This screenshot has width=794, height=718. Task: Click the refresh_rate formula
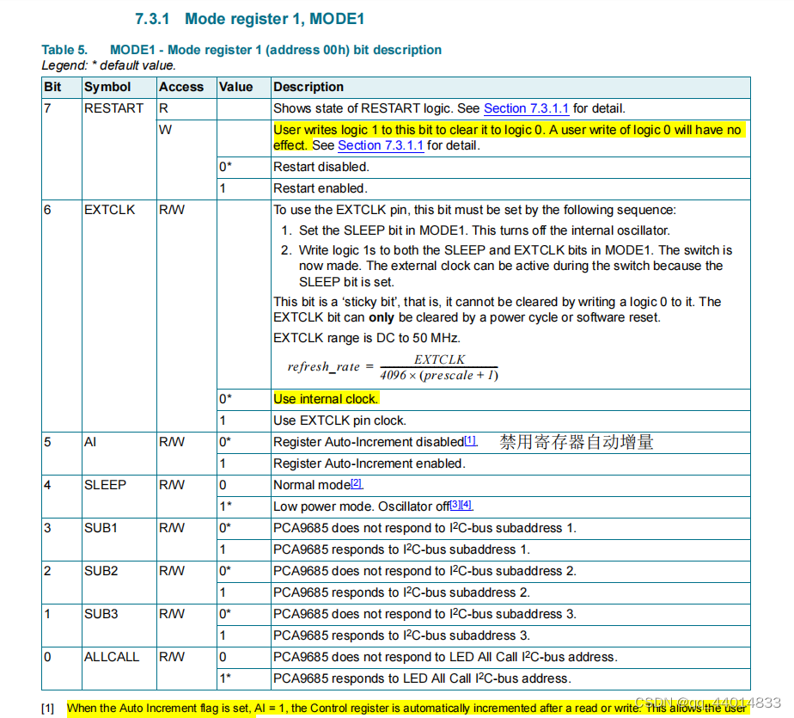(393, 367)
